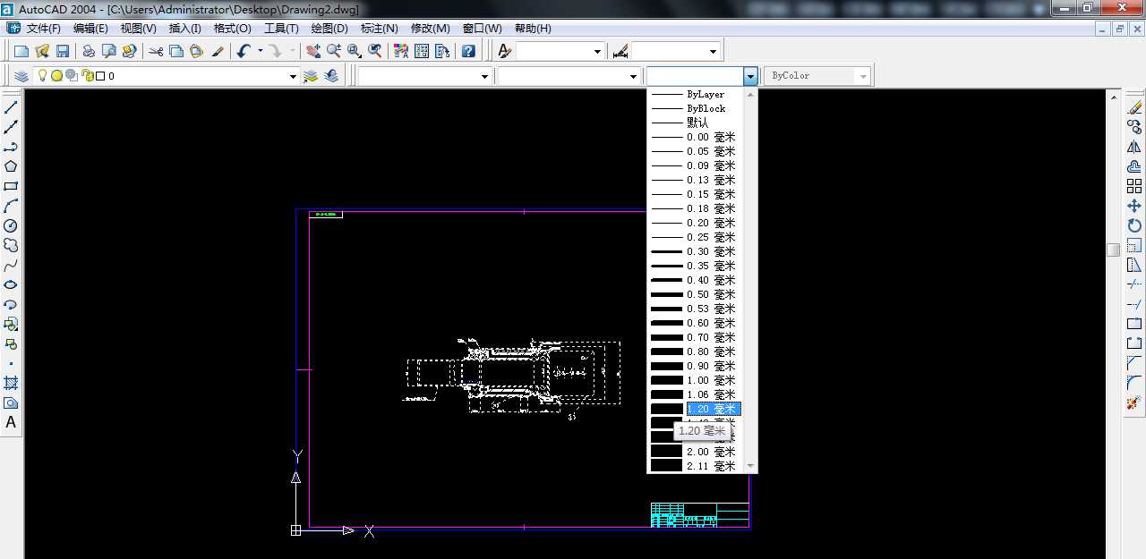Open Plot Preview icon
The image size is (1146, 559).
coord(109,51)
